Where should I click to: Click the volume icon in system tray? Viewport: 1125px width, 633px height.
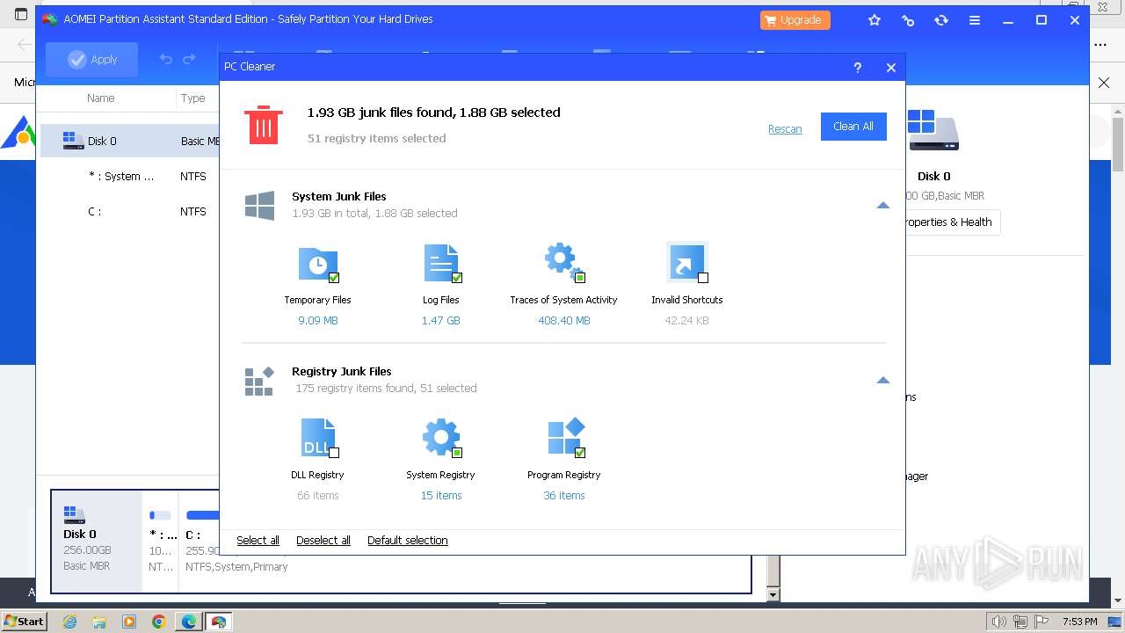coord(998,622)
